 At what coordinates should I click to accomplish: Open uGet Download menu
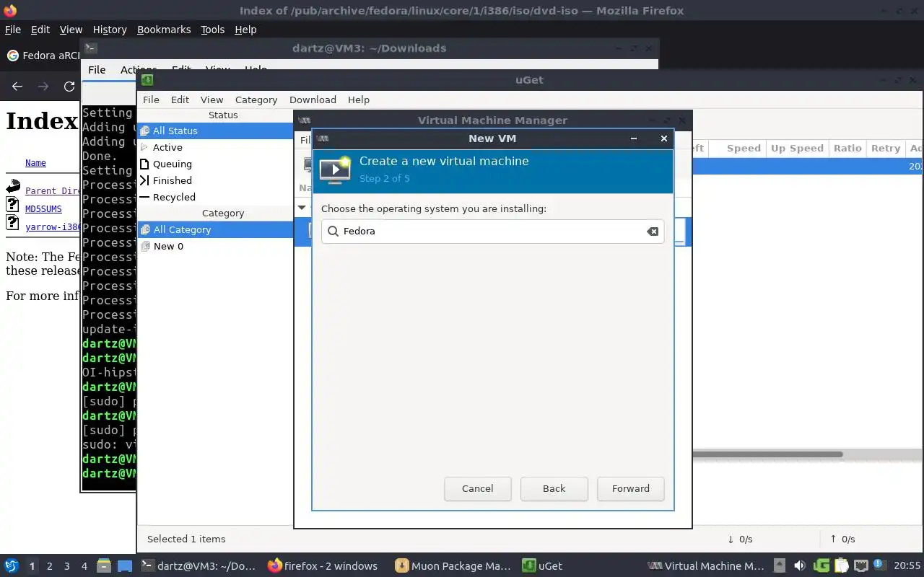[313, 100]
